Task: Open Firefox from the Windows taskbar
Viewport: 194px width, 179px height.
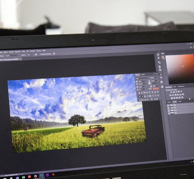Action: coord(35,176)
